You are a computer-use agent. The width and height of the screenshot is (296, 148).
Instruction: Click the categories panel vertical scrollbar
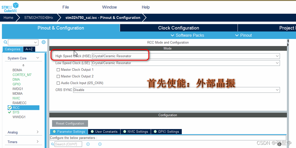(x=45, y=100)
